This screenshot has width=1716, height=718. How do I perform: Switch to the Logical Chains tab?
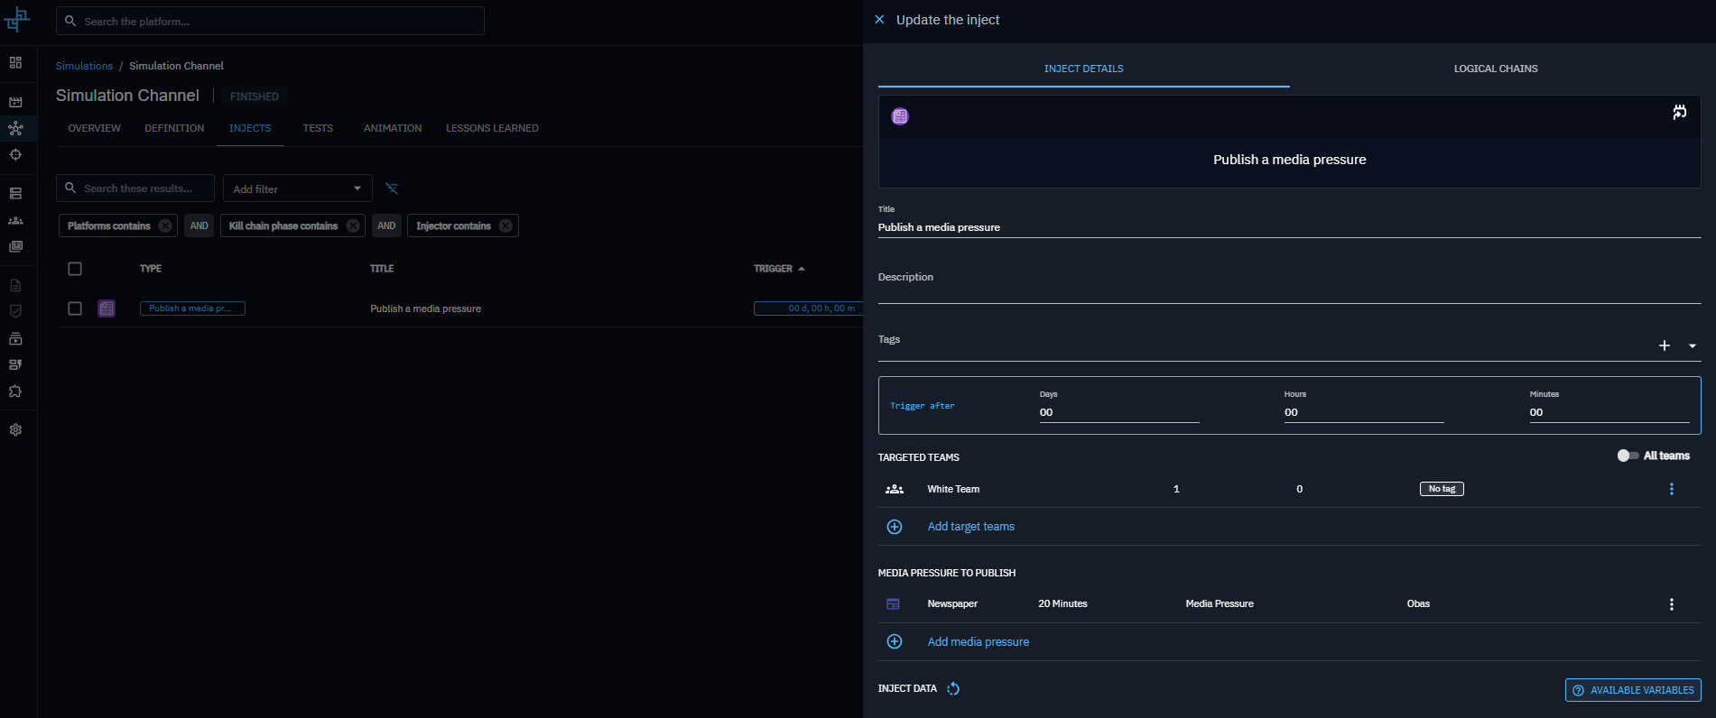pyautogui.click(x=1495, y=69)
